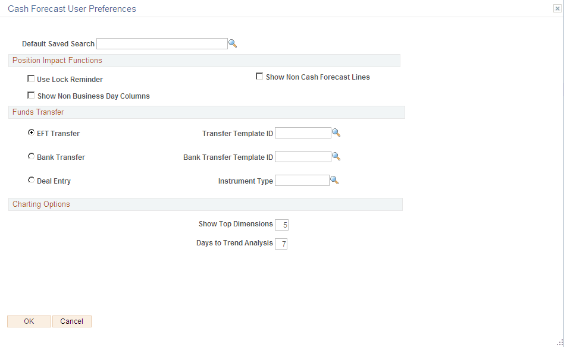Screen dimensions: 564x347
Task: Open the Instrument Type lookup
Action: coord(334,179)
